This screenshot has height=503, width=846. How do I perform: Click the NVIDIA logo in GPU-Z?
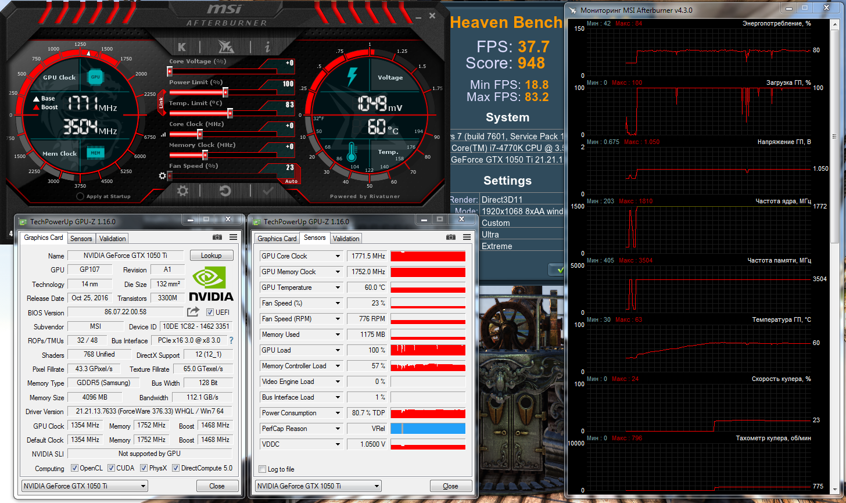click(x=212, y=283)
